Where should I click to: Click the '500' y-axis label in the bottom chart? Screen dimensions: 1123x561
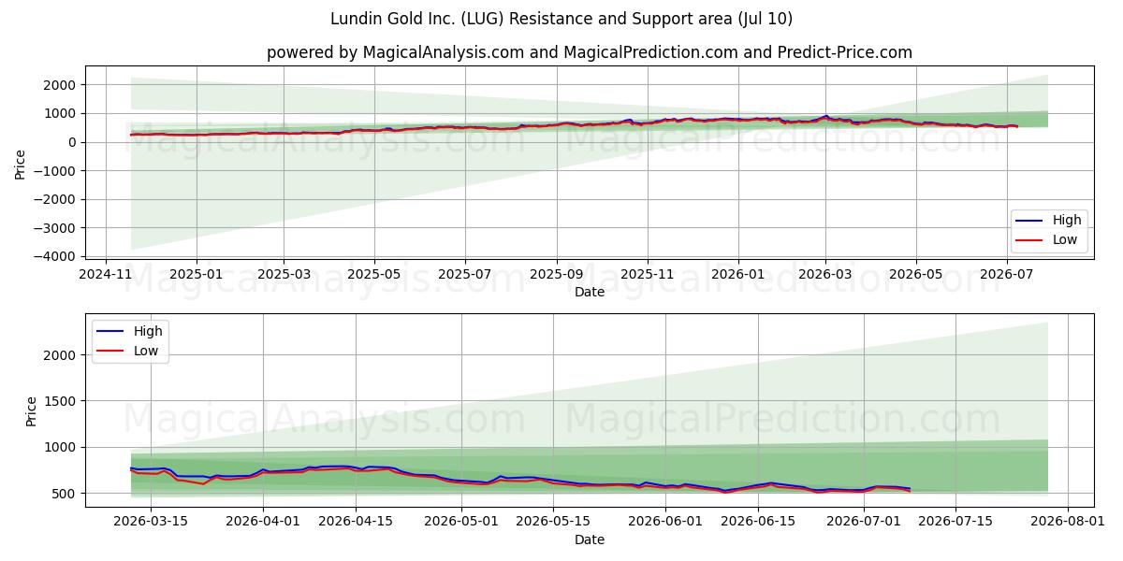(66, 494)
